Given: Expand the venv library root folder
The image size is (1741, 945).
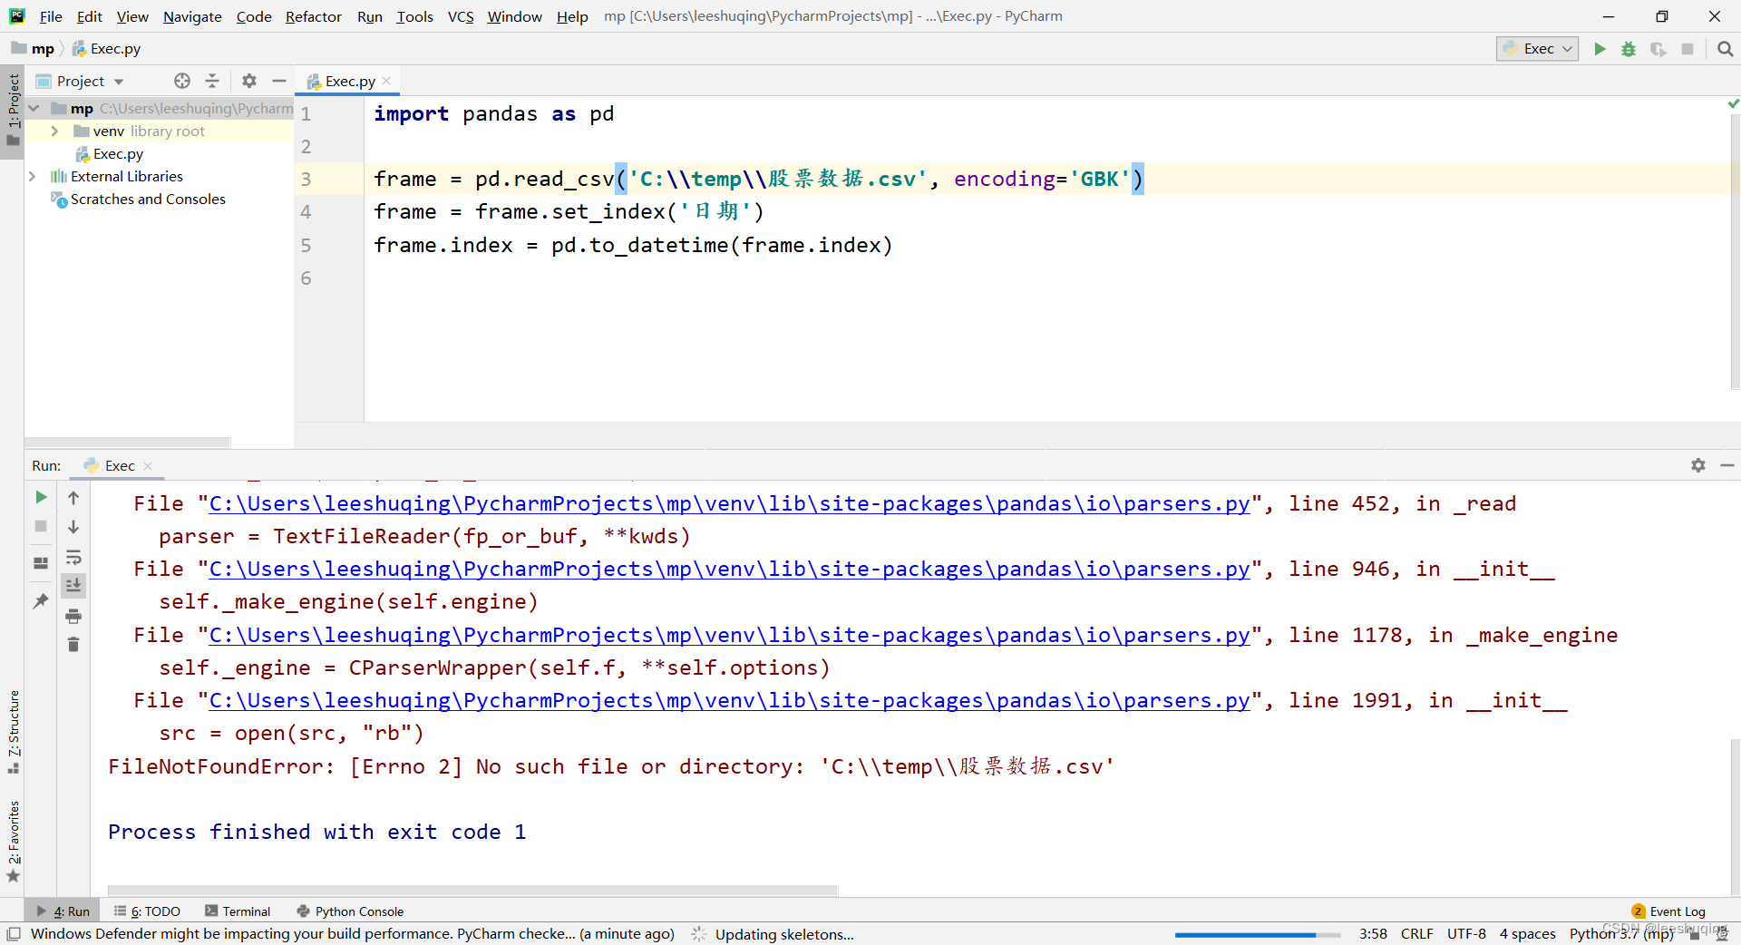Looking at the screenshot, I should [x=55, y=132].
